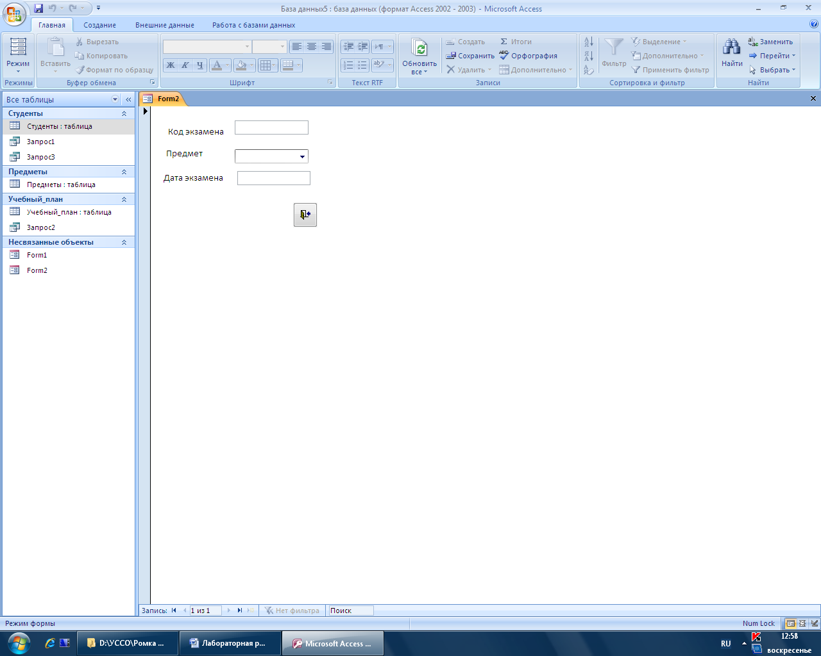Go to first record navigation button
This screenshot has height=656, width=821.
tap(174, 611)
